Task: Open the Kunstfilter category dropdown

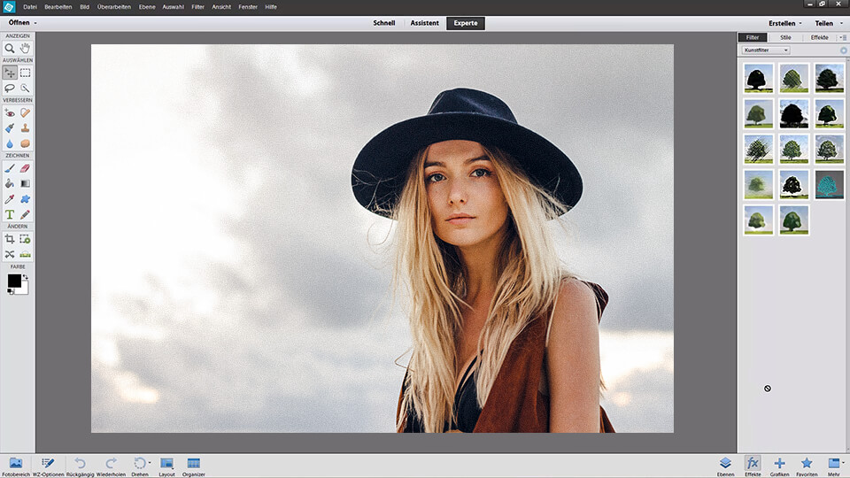Action: coord(766,50)
